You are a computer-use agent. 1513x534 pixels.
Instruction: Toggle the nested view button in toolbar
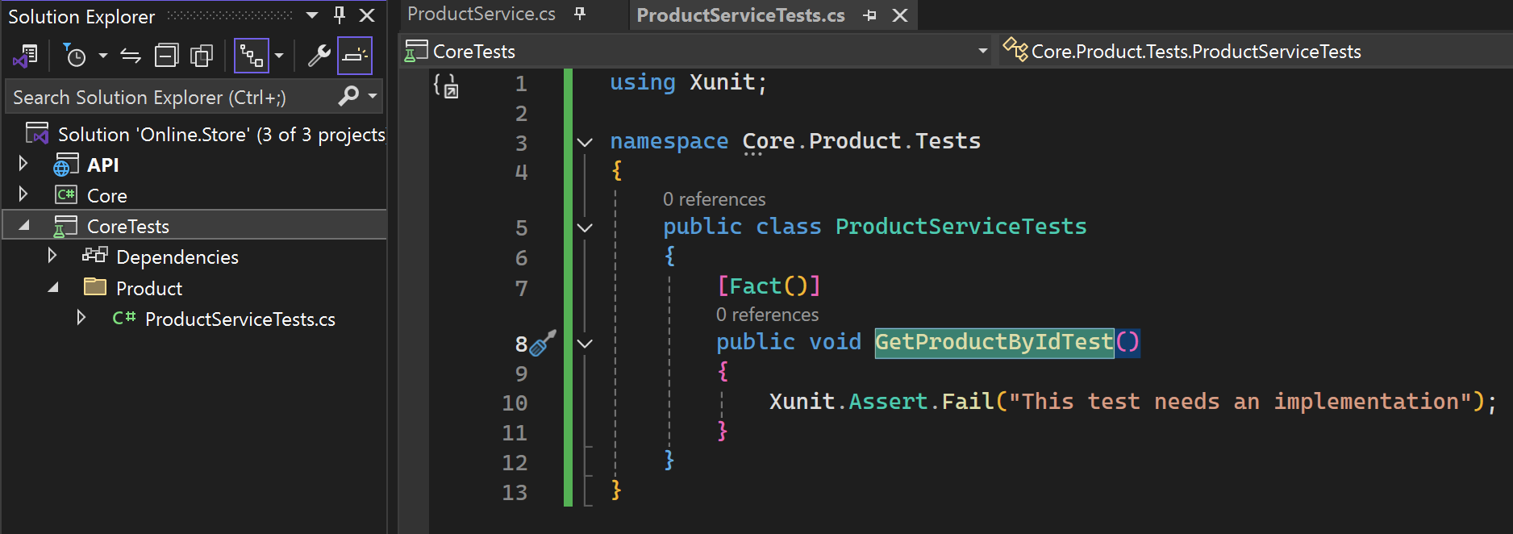pyautogui.click(x=252, y=56)
